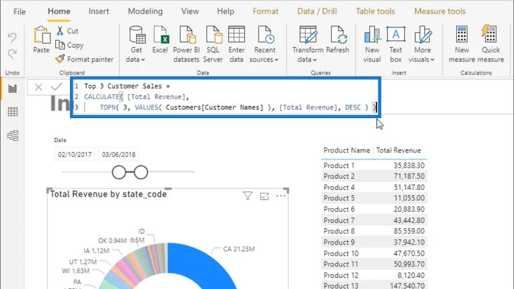This screenshot has width=514, height=289.
Task: Sort by Product Name column header
Action: point(346,150)
